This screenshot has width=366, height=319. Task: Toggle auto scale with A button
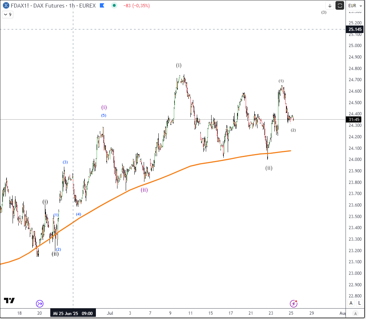351,303
